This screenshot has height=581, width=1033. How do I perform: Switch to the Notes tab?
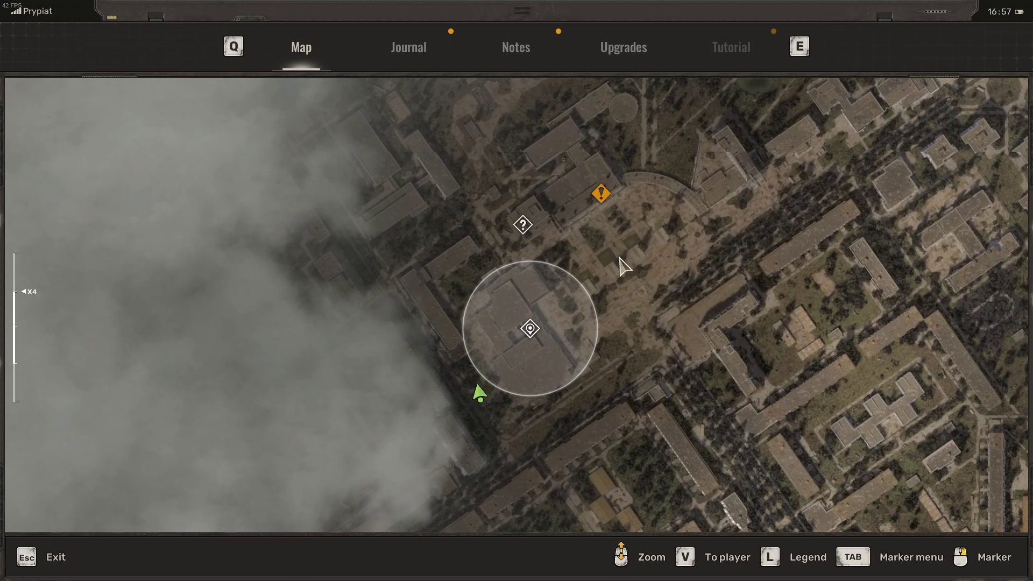click(516, 47)
